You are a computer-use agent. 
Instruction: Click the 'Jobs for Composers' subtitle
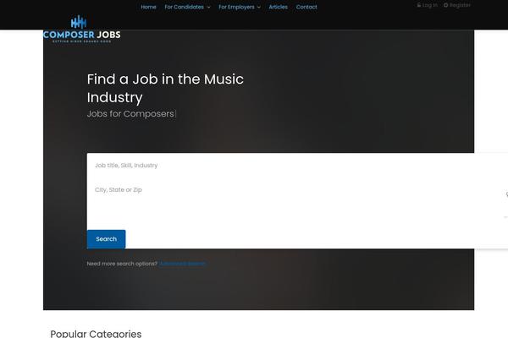point(130,114)
